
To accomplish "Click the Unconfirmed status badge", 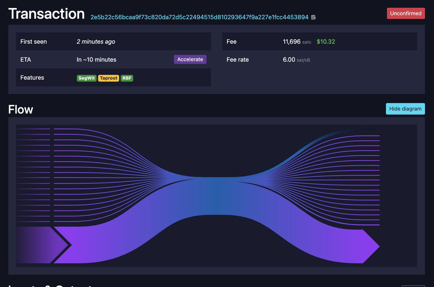I will tap(406, 13).
